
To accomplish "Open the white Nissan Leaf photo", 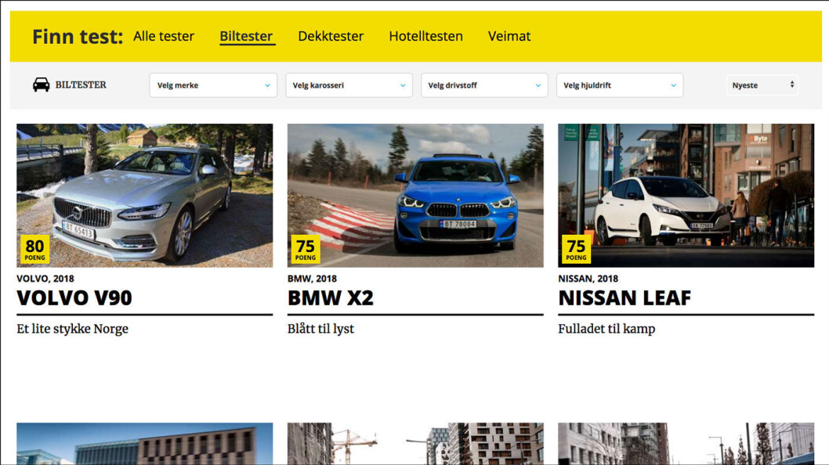I will pos(686,196).
